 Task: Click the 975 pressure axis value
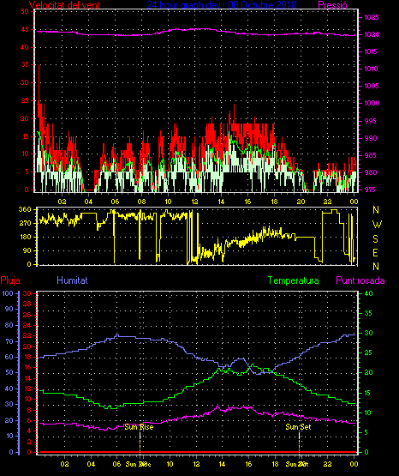[x=370, y=190]
